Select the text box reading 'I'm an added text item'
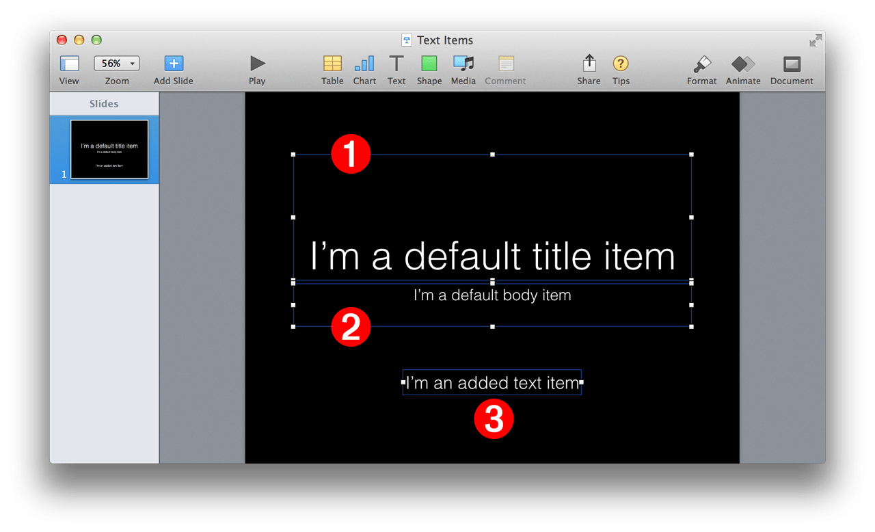This screenshot has width=875, height=532. [492, 383]
